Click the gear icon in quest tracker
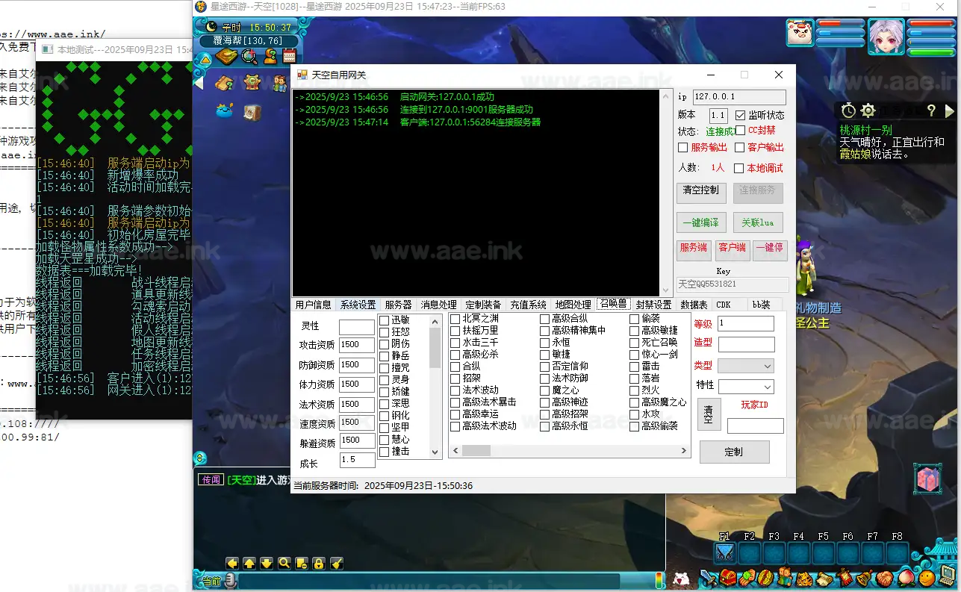961x592 pixels. tap(868, 110)
